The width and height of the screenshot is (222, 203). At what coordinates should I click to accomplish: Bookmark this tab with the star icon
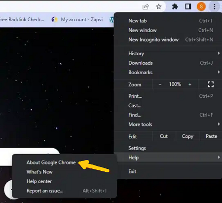click(158, 7)
